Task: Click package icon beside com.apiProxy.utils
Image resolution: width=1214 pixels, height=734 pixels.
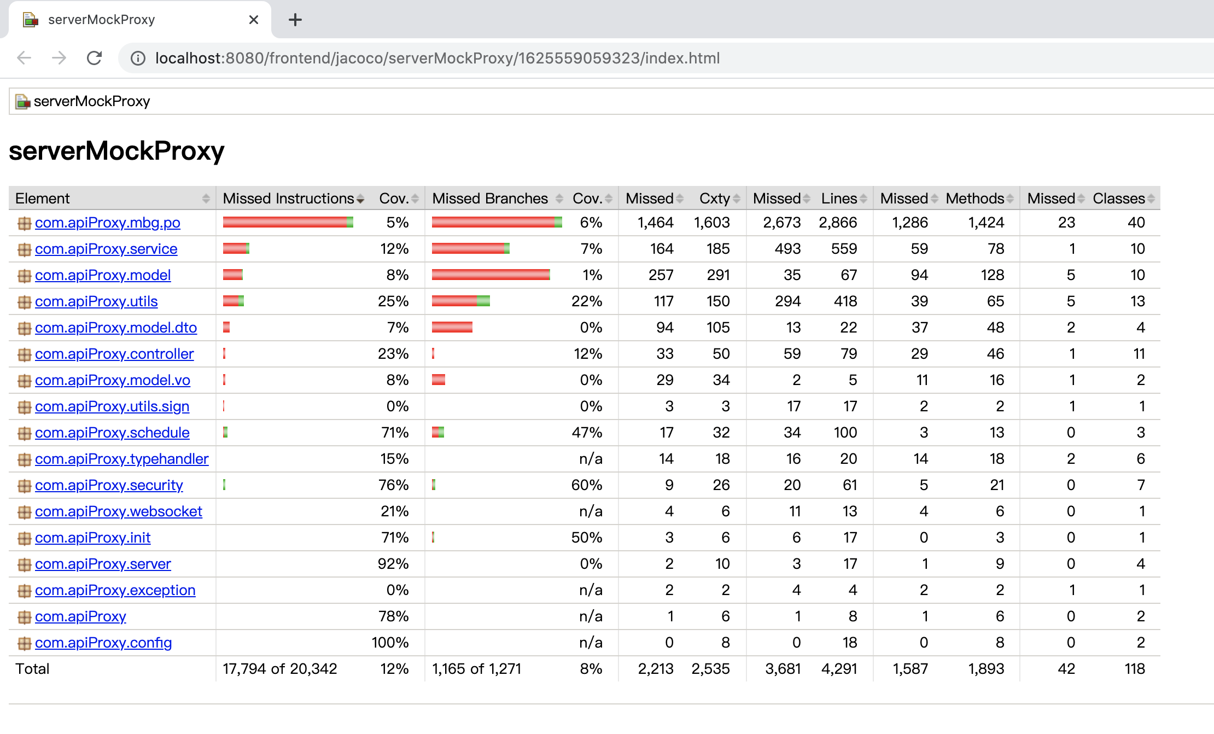Action: coord(24,302)
